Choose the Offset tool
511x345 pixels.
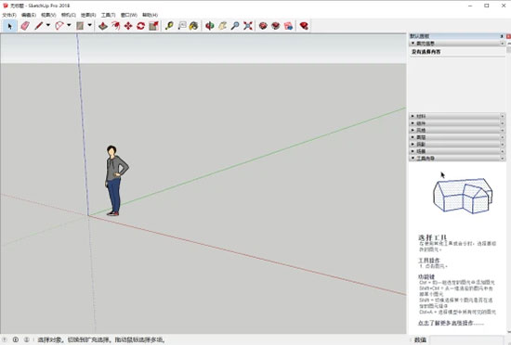[116, 26]
